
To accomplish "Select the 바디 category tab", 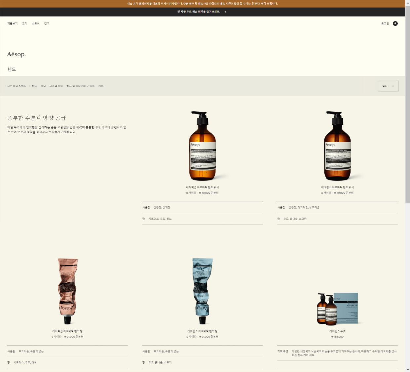I will (x=43, y=86).
